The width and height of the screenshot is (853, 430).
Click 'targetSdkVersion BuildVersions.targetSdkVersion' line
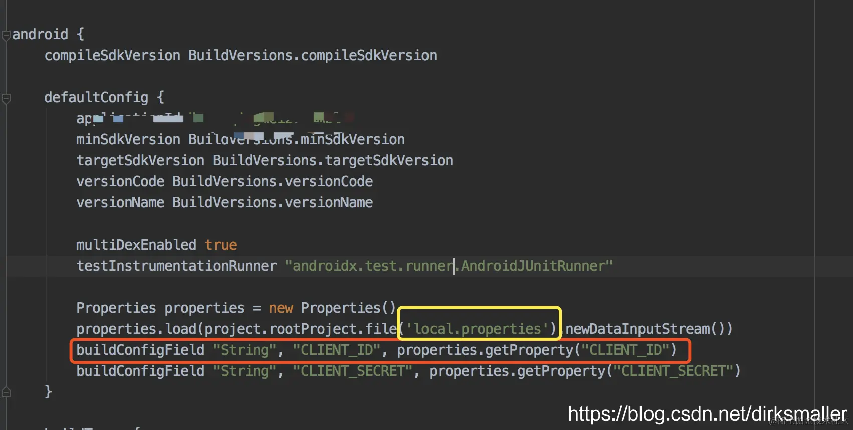265,160
